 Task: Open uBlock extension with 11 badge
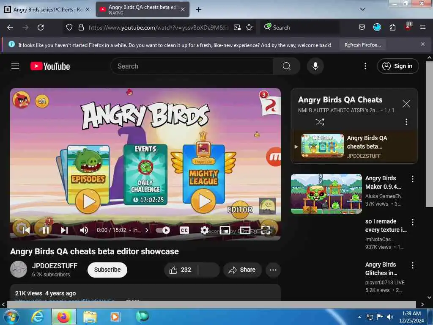coord(408,27)
